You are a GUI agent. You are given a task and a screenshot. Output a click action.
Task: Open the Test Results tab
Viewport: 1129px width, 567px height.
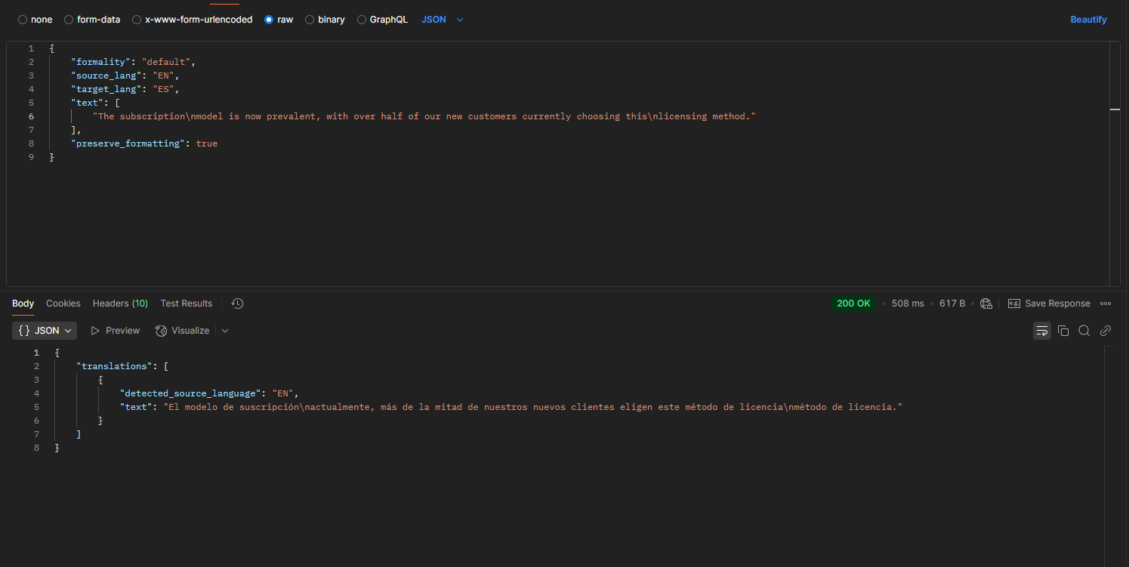187,304
